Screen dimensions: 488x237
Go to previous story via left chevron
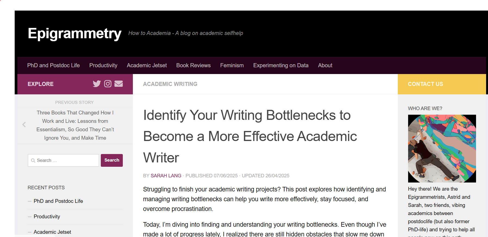(24, 124)
